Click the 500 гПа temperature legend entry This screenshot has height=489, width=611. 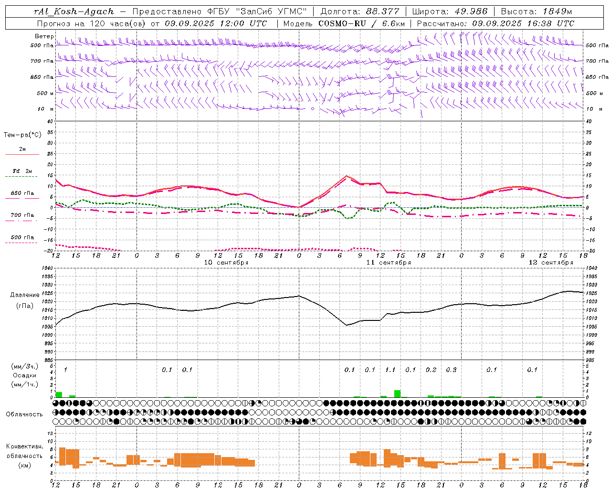point(22,237)
